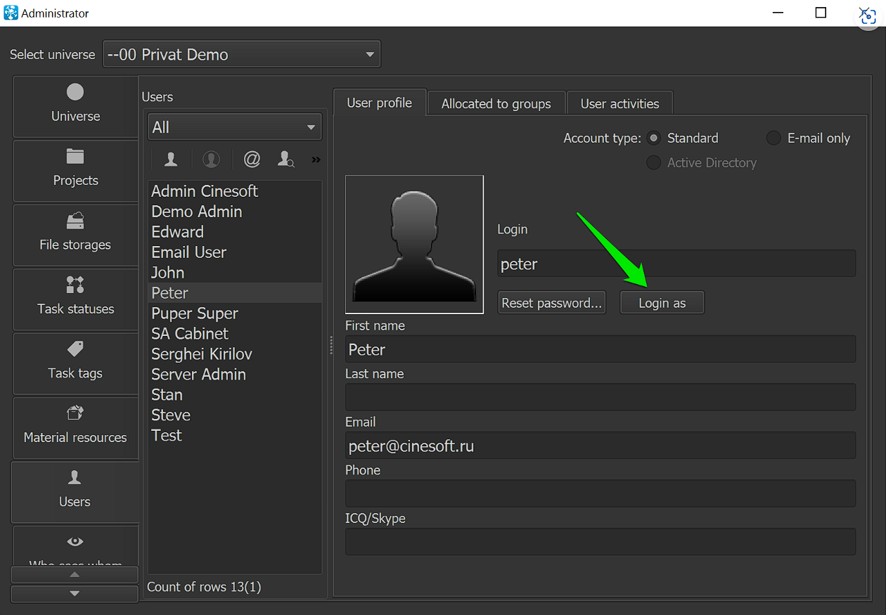Click the Reset password button

[552, 303]
